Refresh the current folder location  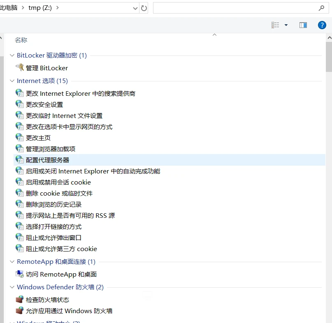pyautogui.click(x=144, y=8)
